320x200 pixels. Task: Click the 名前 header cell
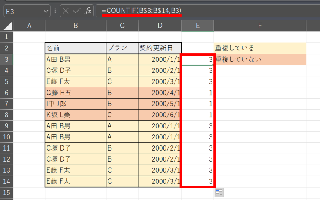point(76,48)
